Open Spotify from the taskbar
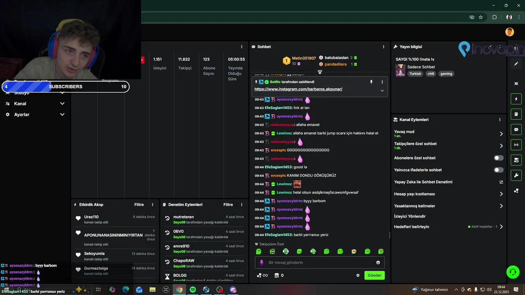525x295 pixels. tap(193, 290)
